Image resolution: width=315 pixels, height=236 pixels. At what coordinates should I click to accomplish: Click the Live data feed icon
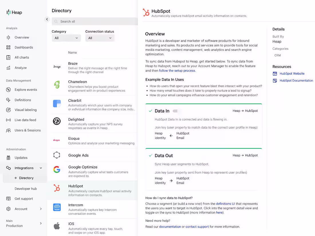pyautogui.click(x=8, y=120)
